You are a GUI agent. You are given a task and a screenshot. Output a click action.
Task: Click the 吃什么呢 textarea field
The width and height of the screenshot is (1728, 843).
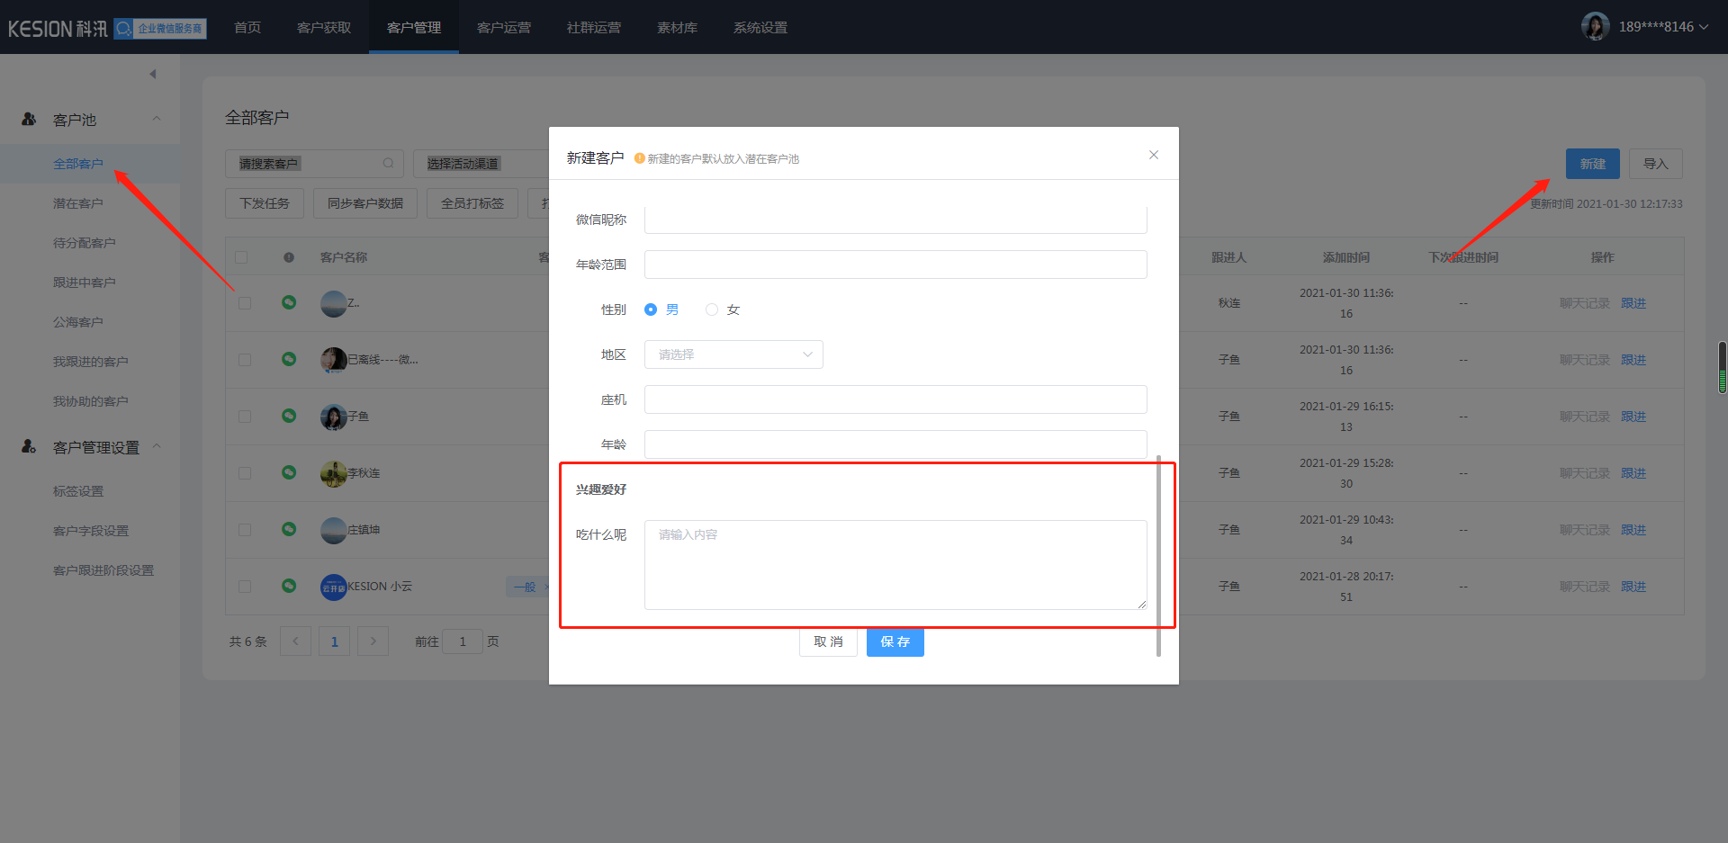click(895, 564)
